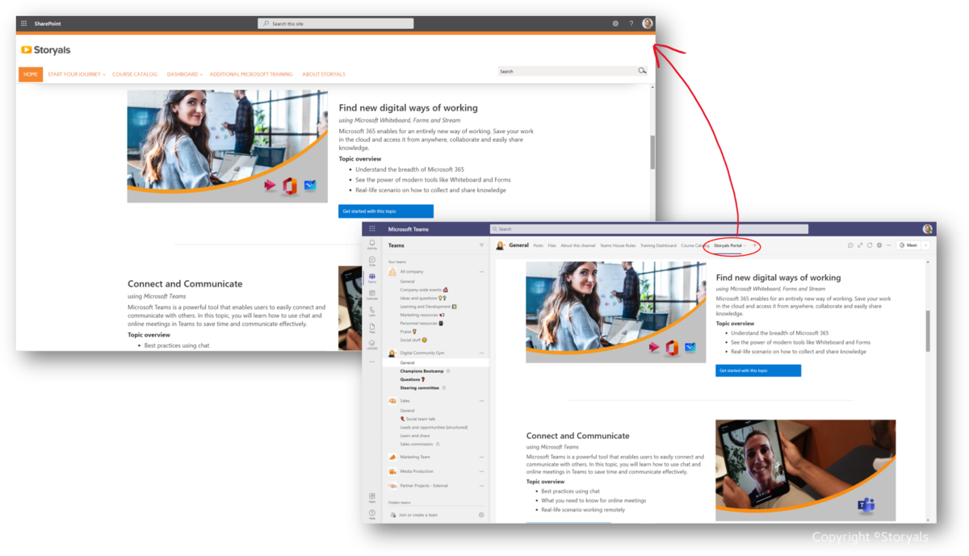
Task: Open the settings gear near Join or create team
Action: (480, 515)
